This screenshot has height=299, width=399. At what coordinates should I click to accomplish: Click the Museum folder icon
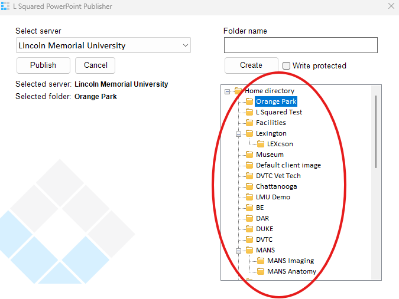point(249,155)
